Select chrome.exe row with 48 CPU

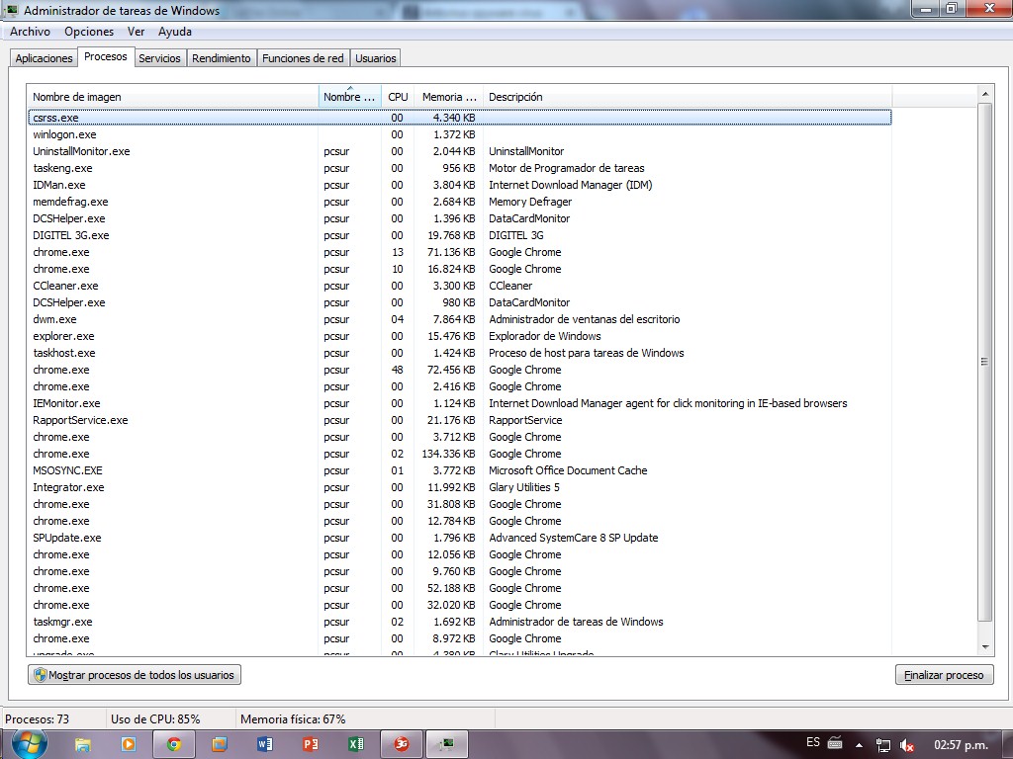click(x=459, y=370)
